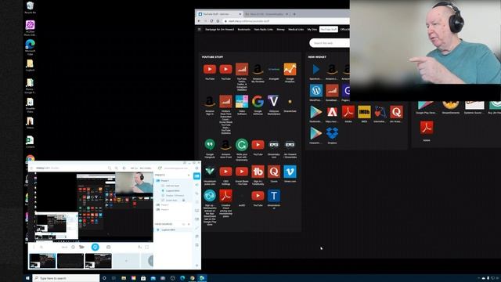Open the Google AdSense G tile
This screenshot has width=501, height=282.
click(258, 101)
